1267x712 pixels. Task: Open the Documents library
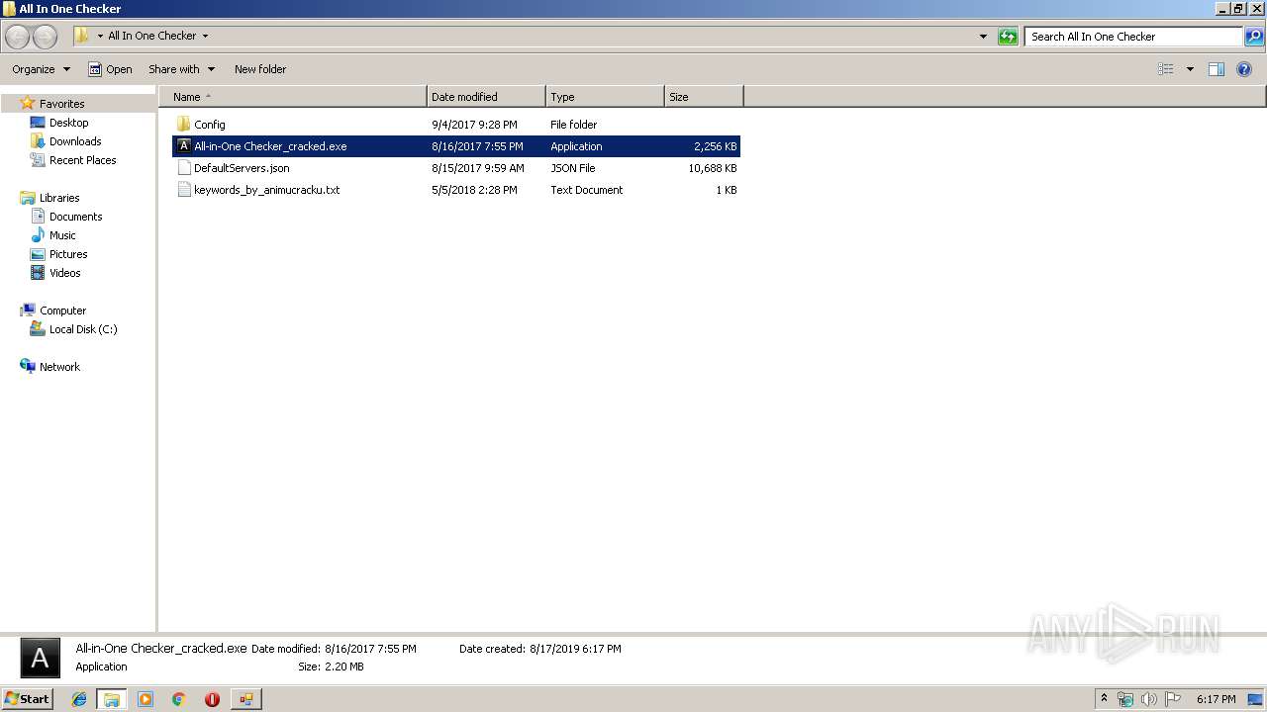75,217
